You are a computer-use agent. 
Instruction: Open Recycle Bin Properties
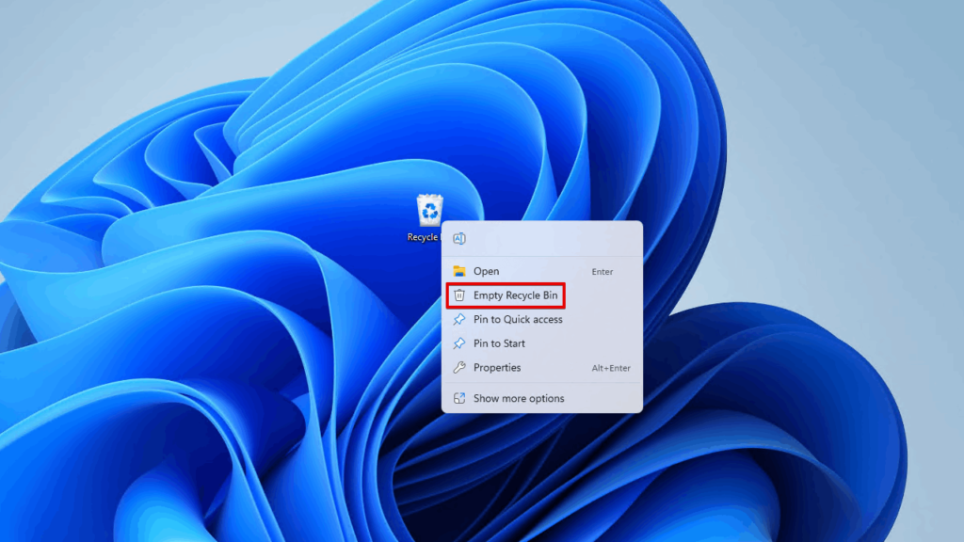click(x=499, y=368)
